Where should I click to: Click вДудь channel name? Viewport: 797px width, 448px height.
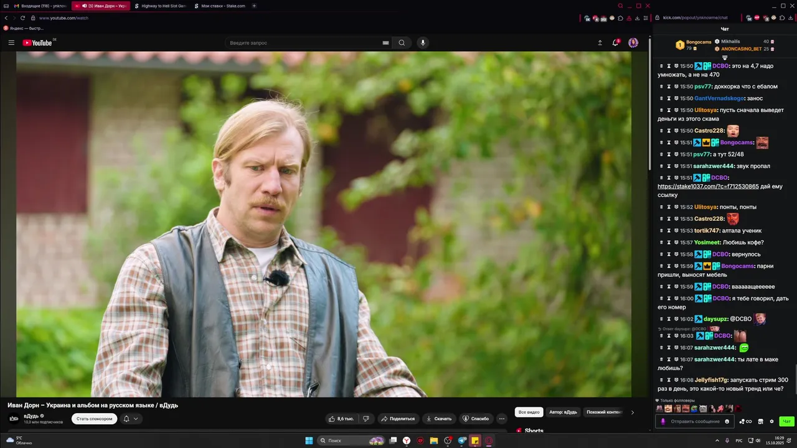pos(31,416)
